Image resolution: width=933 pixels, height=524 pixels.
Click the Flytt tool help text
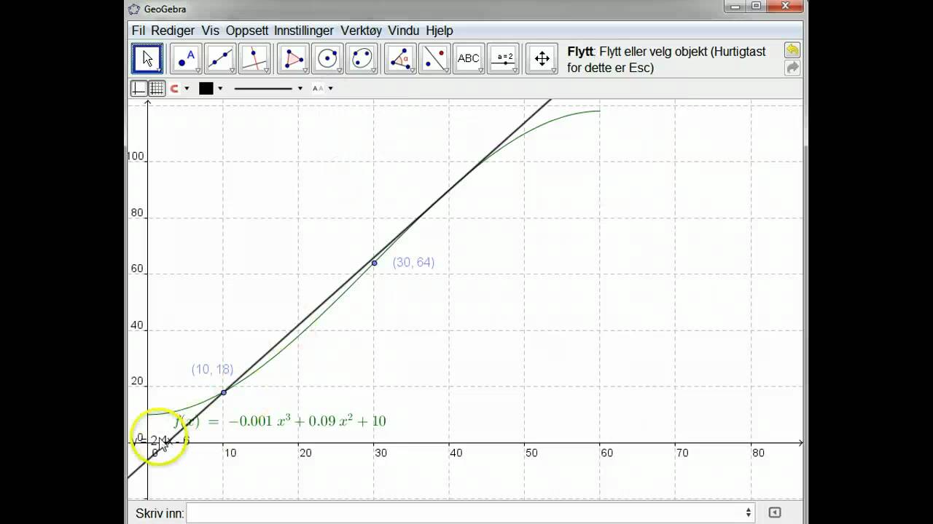pos(666,60)
